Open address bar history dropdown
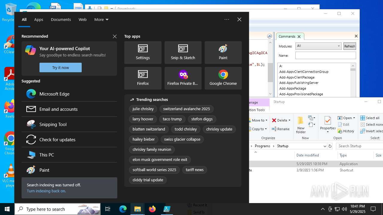 pos(325,146)
